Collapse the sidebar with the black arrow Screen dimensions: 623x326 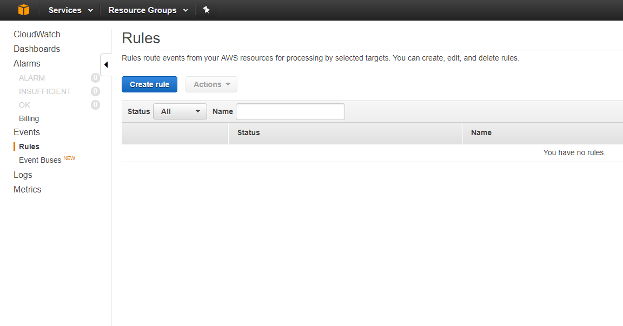coord(106,65)
